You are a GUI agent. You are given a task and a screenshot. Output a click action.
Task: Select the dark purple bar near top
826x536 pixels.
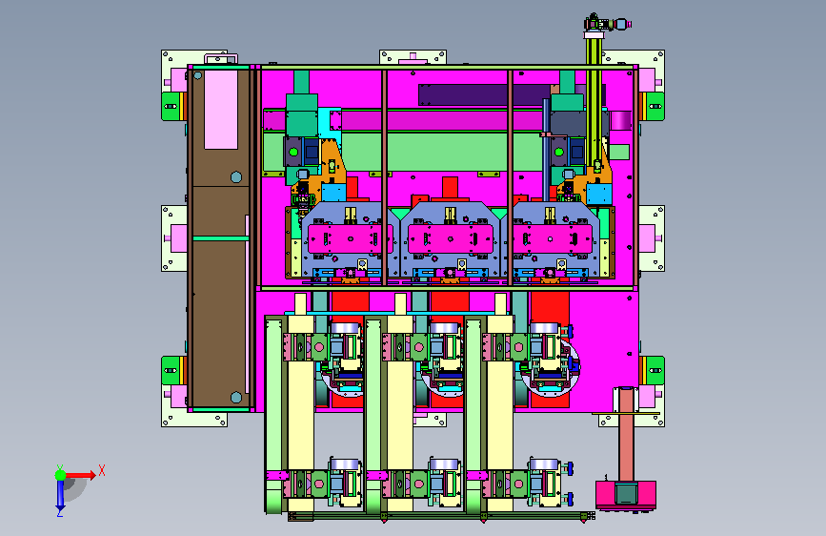point(485,95)
